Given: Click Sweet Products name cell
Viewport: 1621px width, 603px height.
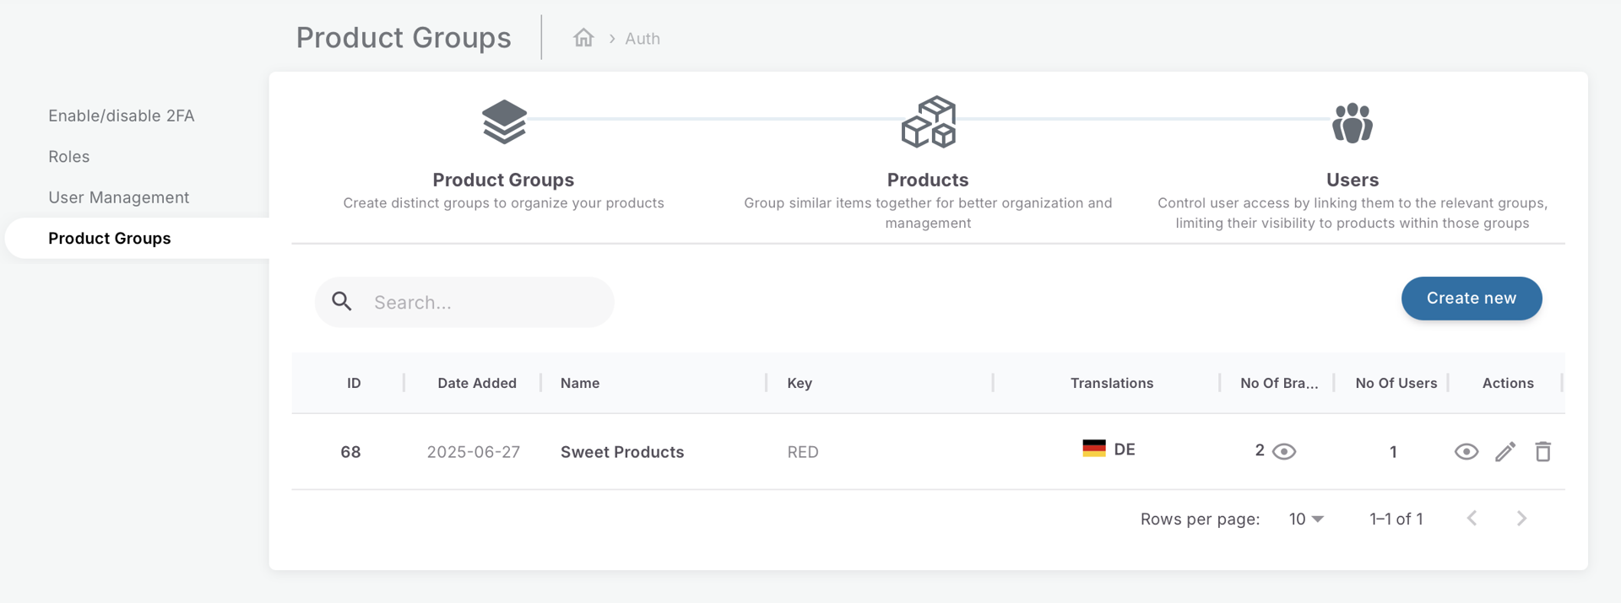Looking at the screenshot, I should [622, 452].
